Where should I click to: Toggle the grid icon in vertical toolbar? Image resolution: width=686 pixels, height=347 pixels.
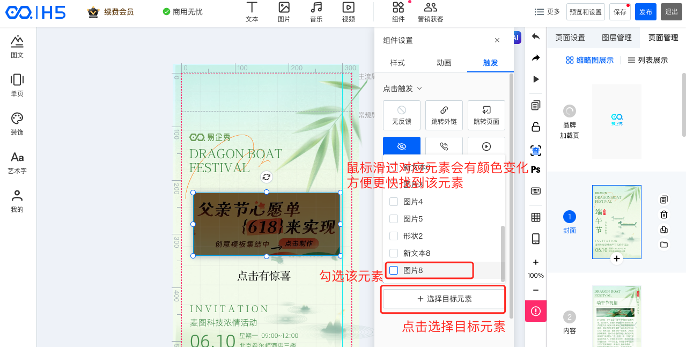tap(535, 217)
